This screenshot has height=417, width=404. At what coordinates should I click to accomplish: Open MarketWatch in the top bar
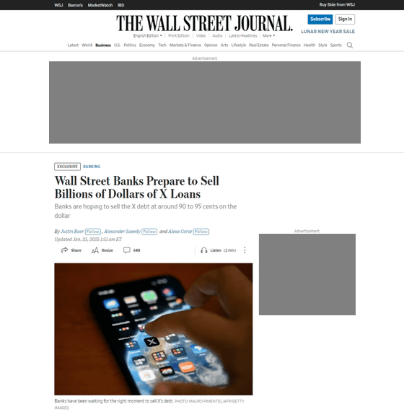(100, 5)
